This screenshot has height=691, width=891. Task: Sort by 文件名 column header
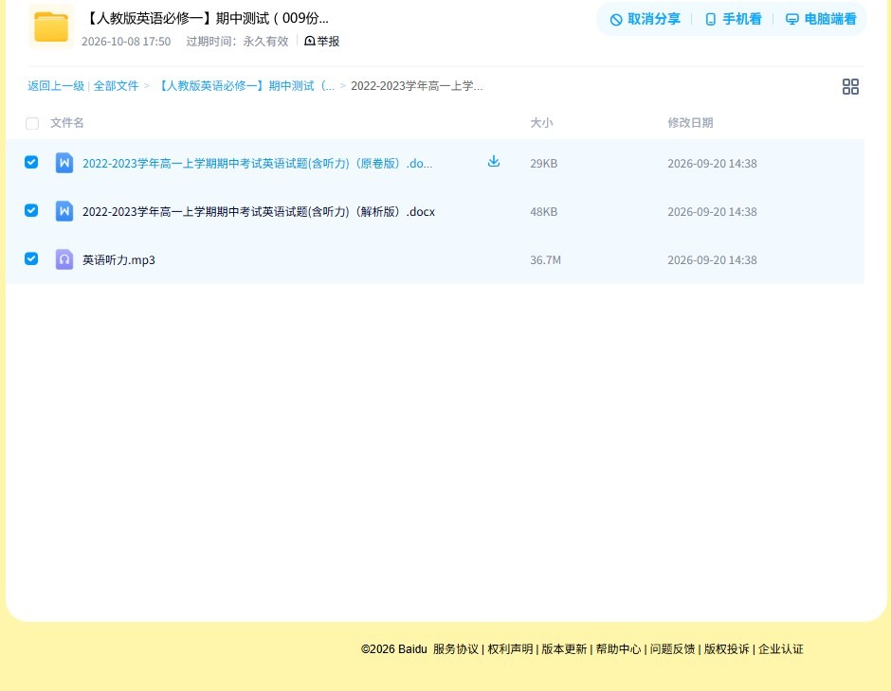tap(67, 122)
